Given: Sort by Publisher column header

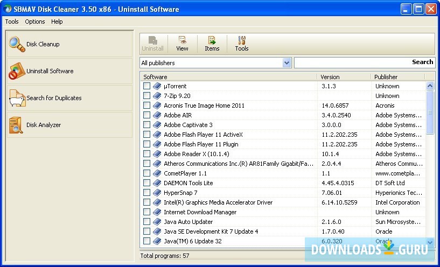Looking at the screenshot, I should [x=398, y=77].
